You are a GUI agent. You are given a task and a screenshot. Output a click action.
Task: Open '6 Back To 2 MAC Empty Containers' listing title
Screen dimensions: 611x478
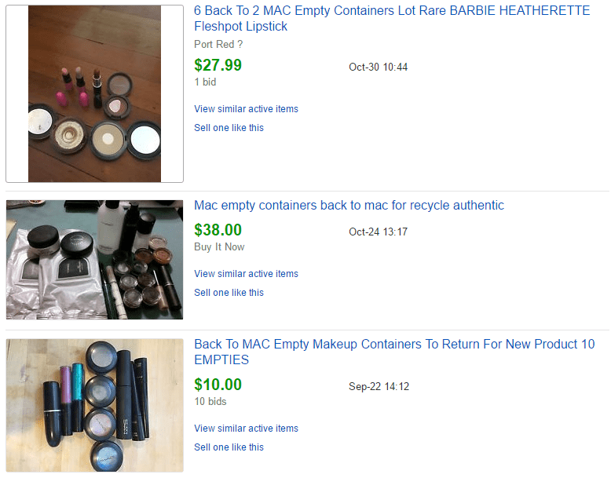[x=392, y=18]
